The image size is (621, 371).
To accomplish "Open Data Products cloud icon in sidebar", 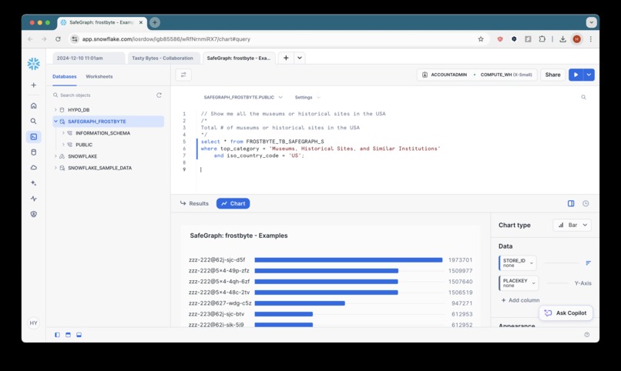I will (x=34, y=167).
